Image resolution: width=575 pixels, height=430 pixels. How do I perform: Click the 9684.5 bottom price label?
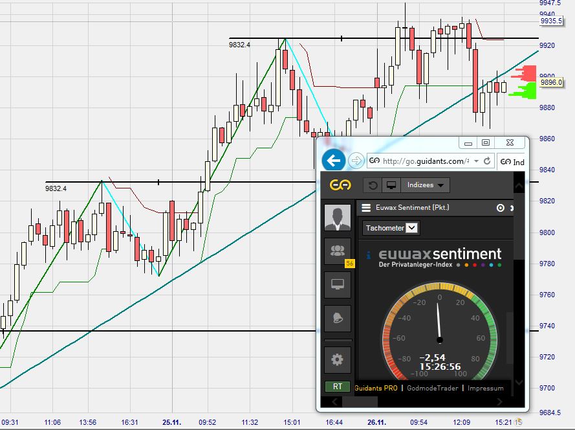click(x=550, y=413)
